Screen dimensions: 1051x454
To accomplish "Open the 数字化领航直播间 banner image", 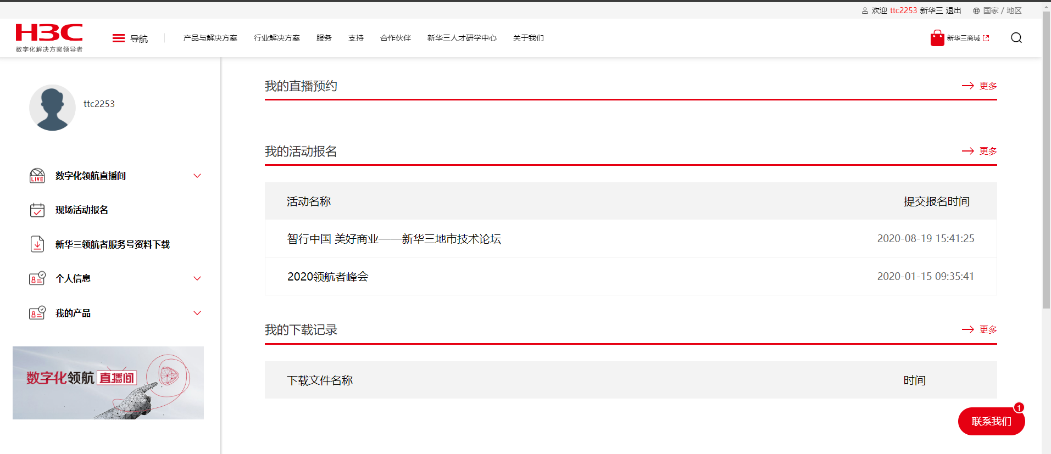I will (108, 383).
